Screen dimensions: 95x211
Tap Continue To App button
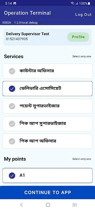click(47, 193)
